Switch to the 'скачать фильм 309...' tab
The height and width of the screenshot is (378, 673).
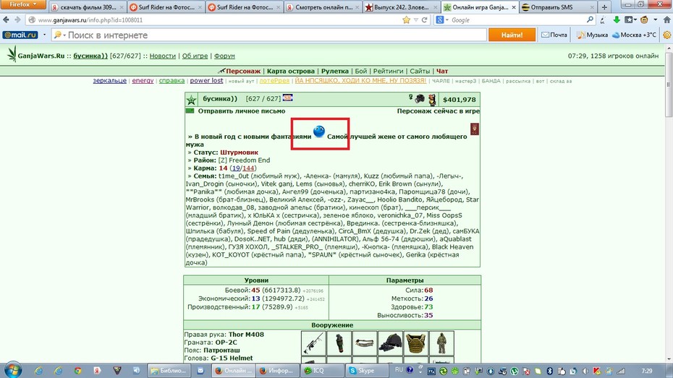click(x=88, y=7)
